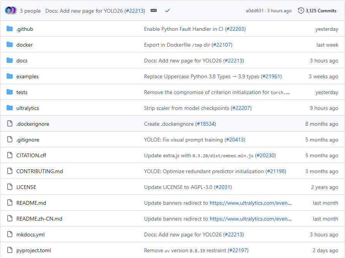Image resolution: width=345 pixels, height=258 pixels.
Task: Click the ultralytics folder icon
Action: point(10,108)
